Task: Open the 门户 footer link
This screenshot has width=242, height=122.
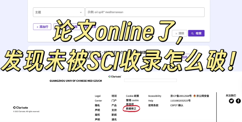Action: click(114, 101)
